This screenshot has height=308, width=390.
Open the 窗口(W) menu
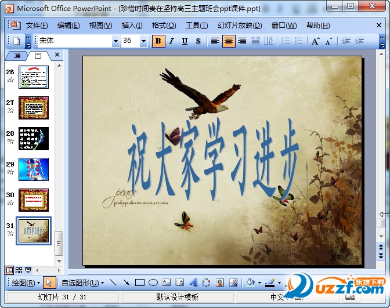(x=284, y=26)
